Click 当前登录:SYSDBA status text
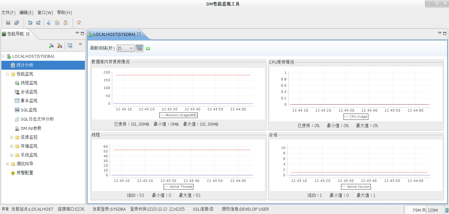 click(109, 209)
